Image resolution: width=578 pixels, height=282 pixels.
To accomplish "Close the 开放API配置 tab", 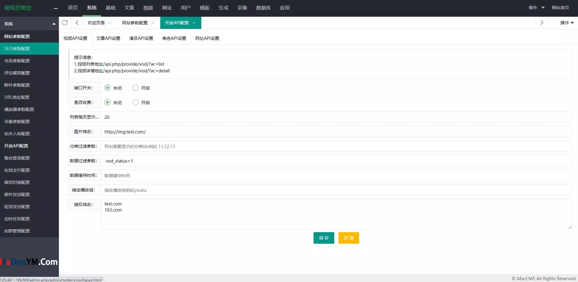I will 194,23.
